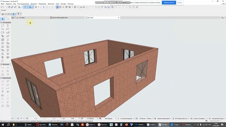
Task: Toggle snap guides toolbar button
Action: (x=30, y=7)
